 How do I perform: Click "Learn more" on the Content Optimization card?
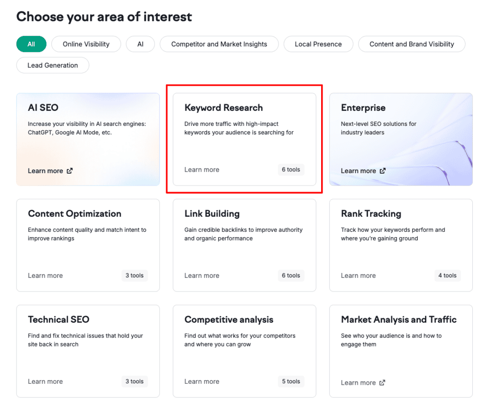pos(45,275)
